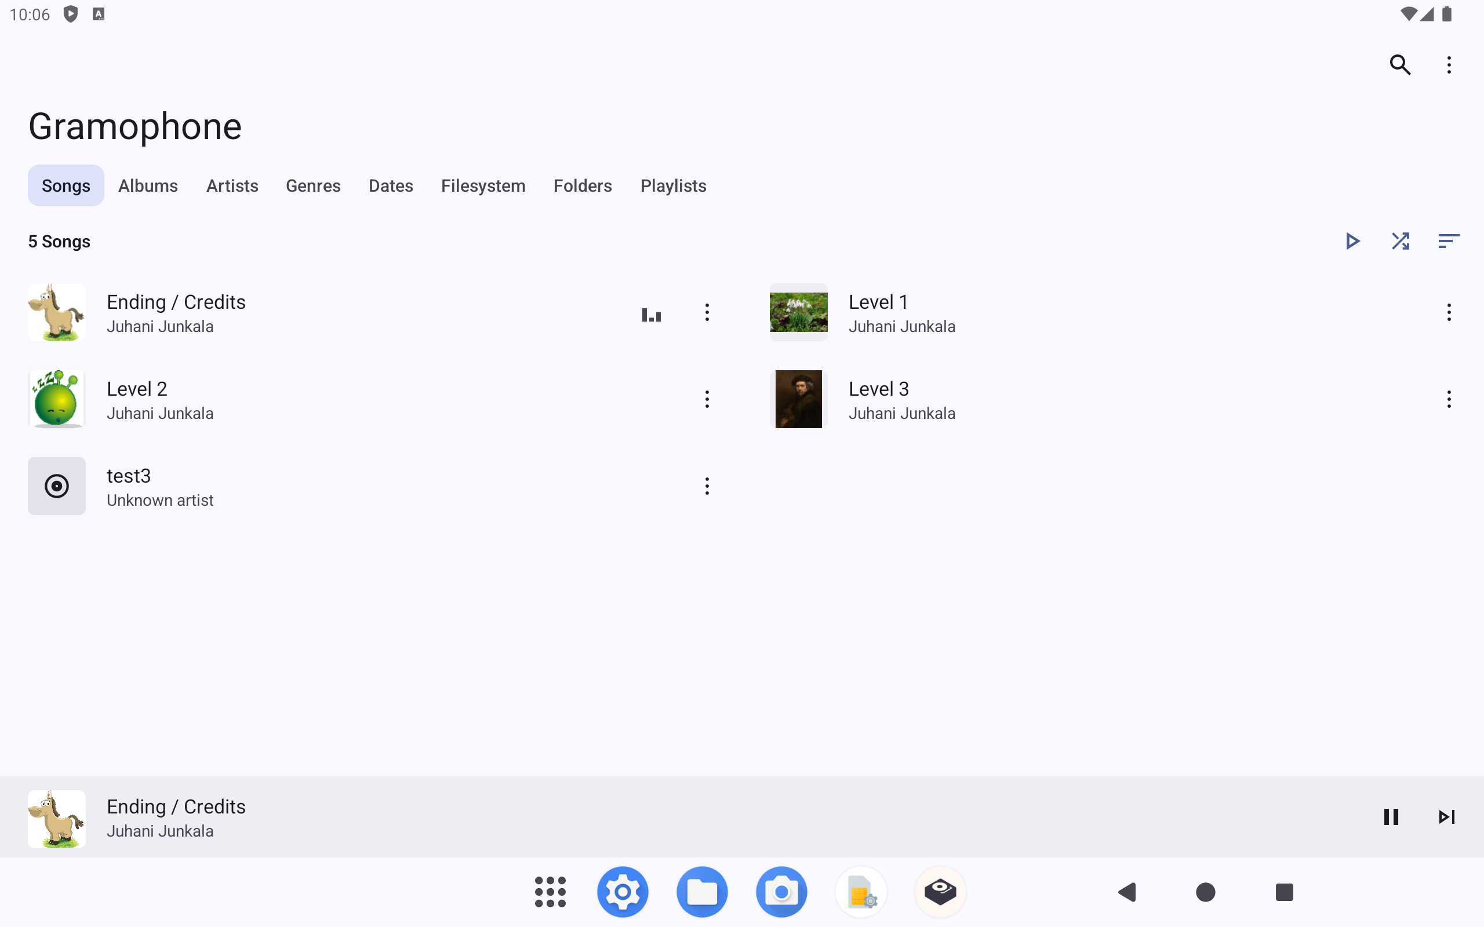Shuffle all songs
Image resolution: width=1484 pixels, height=927 pixels.
[1400, 241]
